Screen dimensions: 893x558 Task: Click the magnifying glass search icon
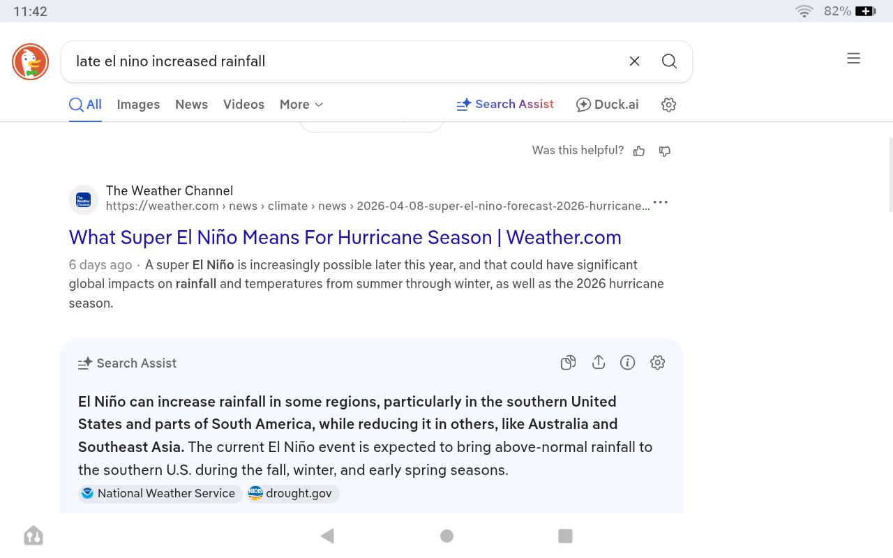coord(669,61)
